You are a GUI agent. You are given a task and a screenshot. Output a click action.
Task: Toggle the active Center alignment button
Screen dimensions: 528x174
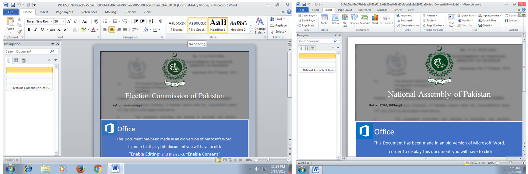(x=112, y=30)
